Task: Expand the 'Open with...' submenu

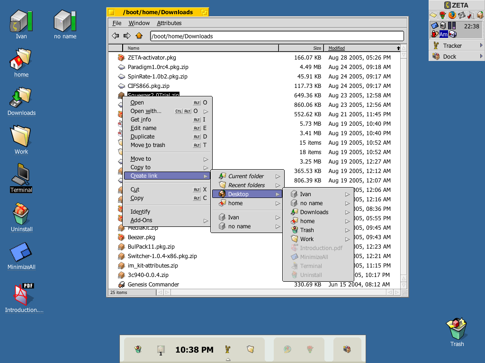Action: coord(206,112)
